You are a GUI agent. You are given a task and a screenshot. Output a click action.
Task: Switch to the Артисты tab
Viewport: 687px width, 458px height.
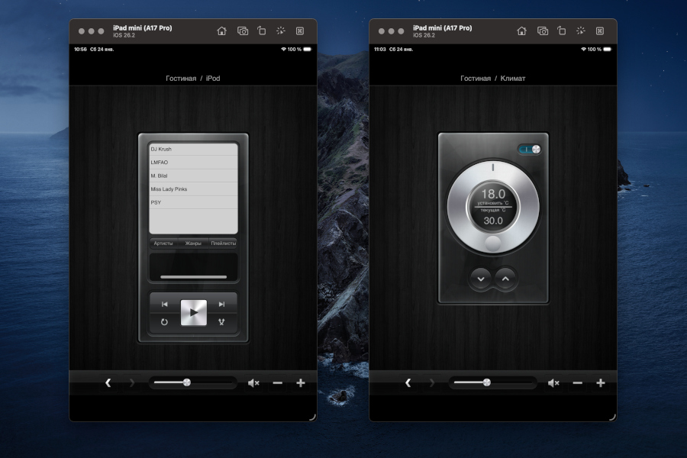click(x=163, y=244)
